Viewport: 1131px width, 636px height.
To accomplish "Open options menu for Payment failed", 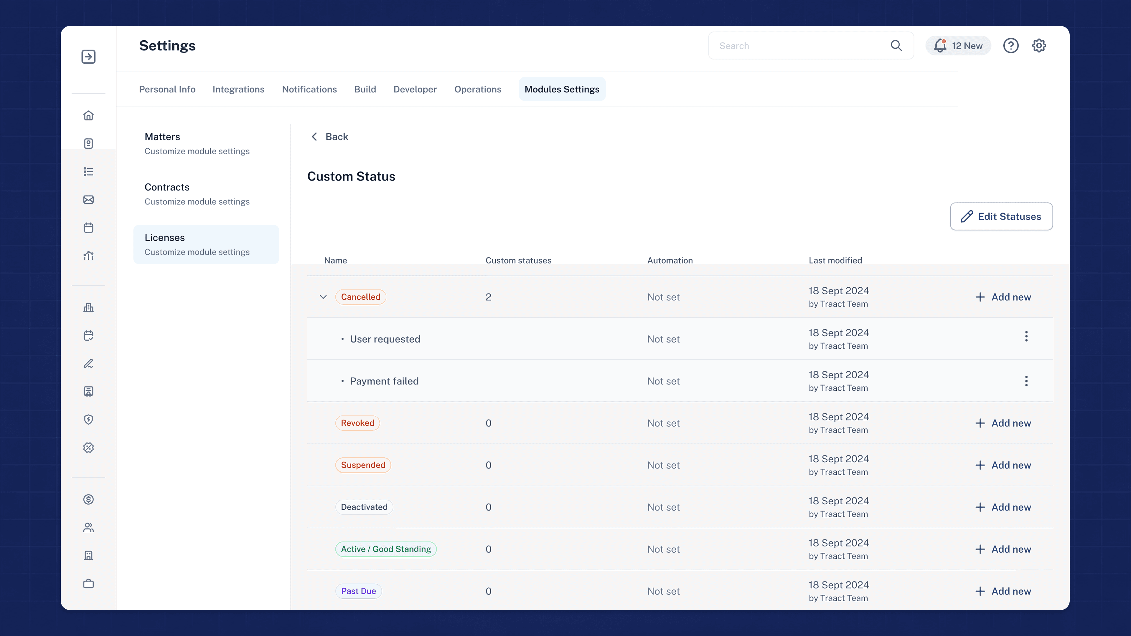I will pyautogui.click(x=1026, y=381).
